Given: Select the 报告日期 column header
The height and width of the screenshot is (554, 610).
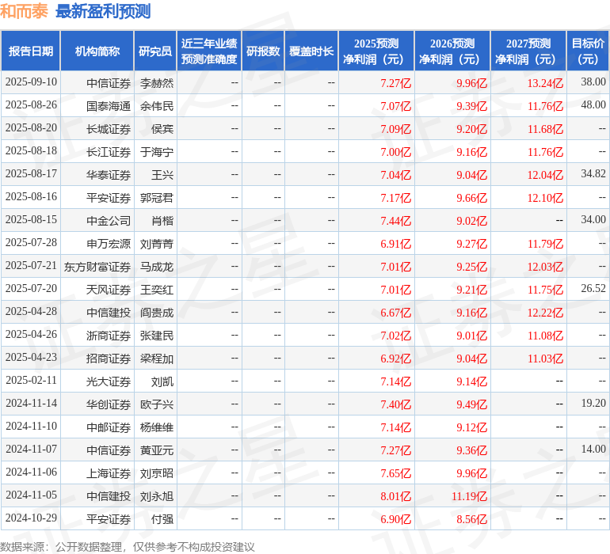Looking at the screenshot, I should pos(31,51).
